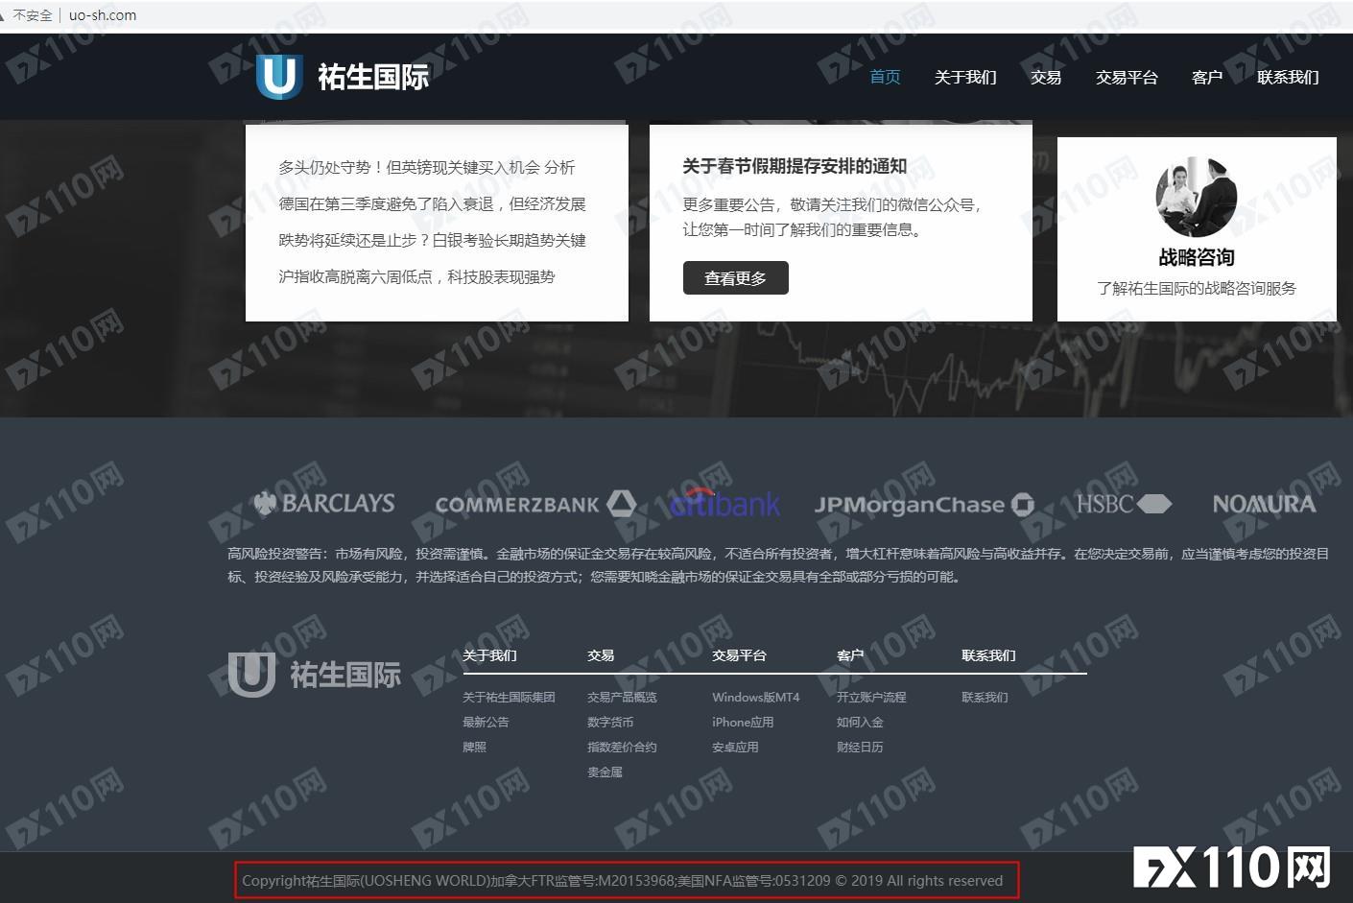Click the uo-sh.com address bar
1353x903 pixels.
[102, 14]
